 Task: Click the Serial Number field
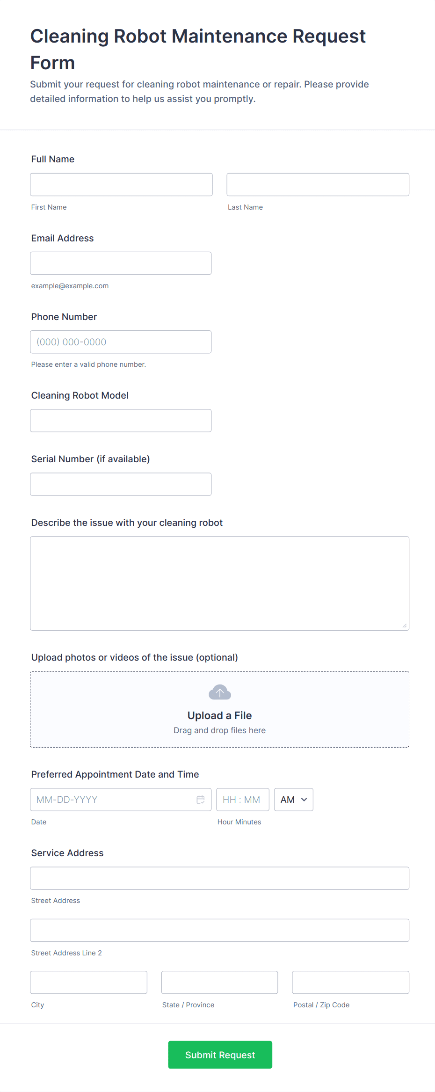click(120, 484)
